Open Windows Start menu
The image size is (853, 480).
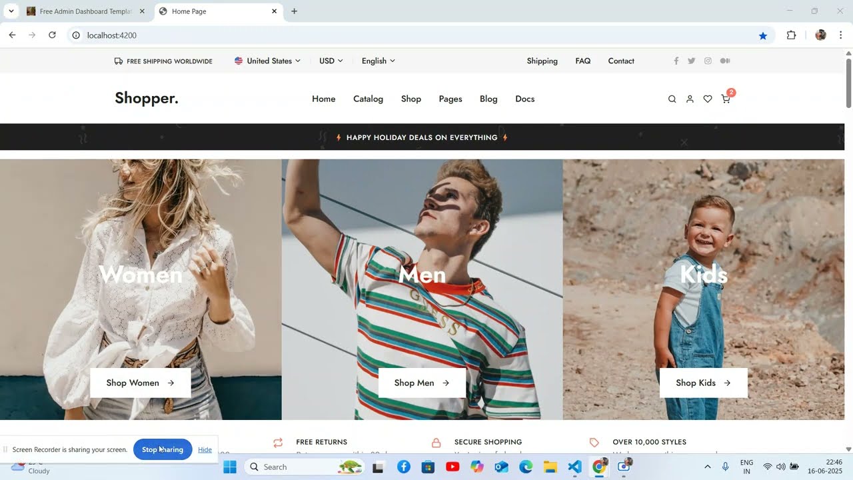tap(230, 467)
